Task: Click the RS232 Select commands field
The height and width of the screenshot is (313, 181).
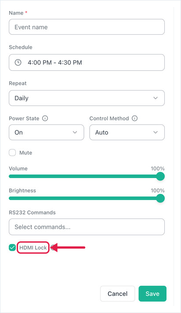Action: [x=87, y=227]
